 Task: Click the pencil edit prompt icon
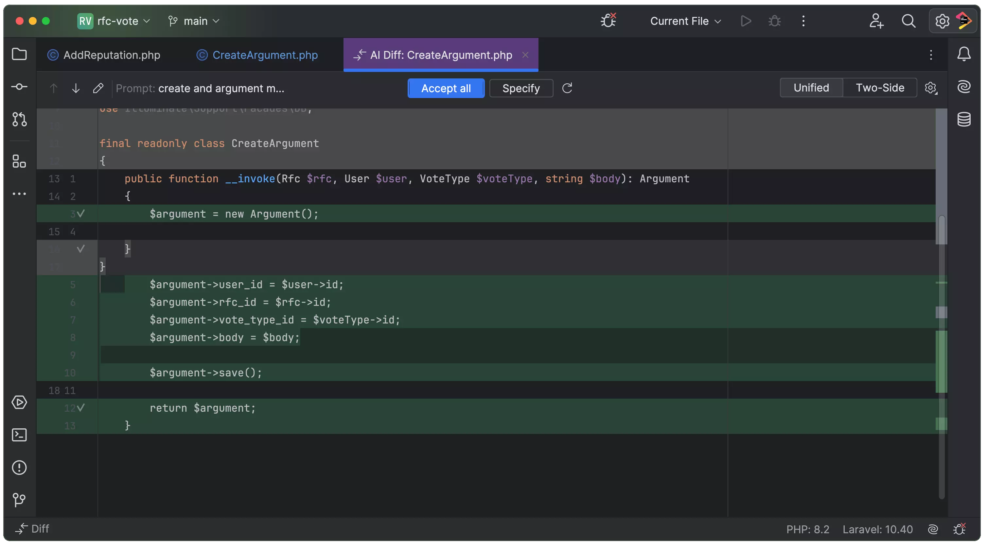tap(98, 89)
